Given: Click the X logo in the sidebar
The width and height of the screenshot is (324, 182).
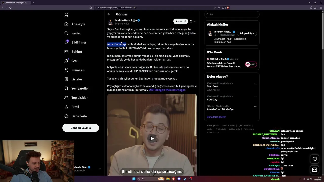Looking at the screenshot, I should click(66, 15).
